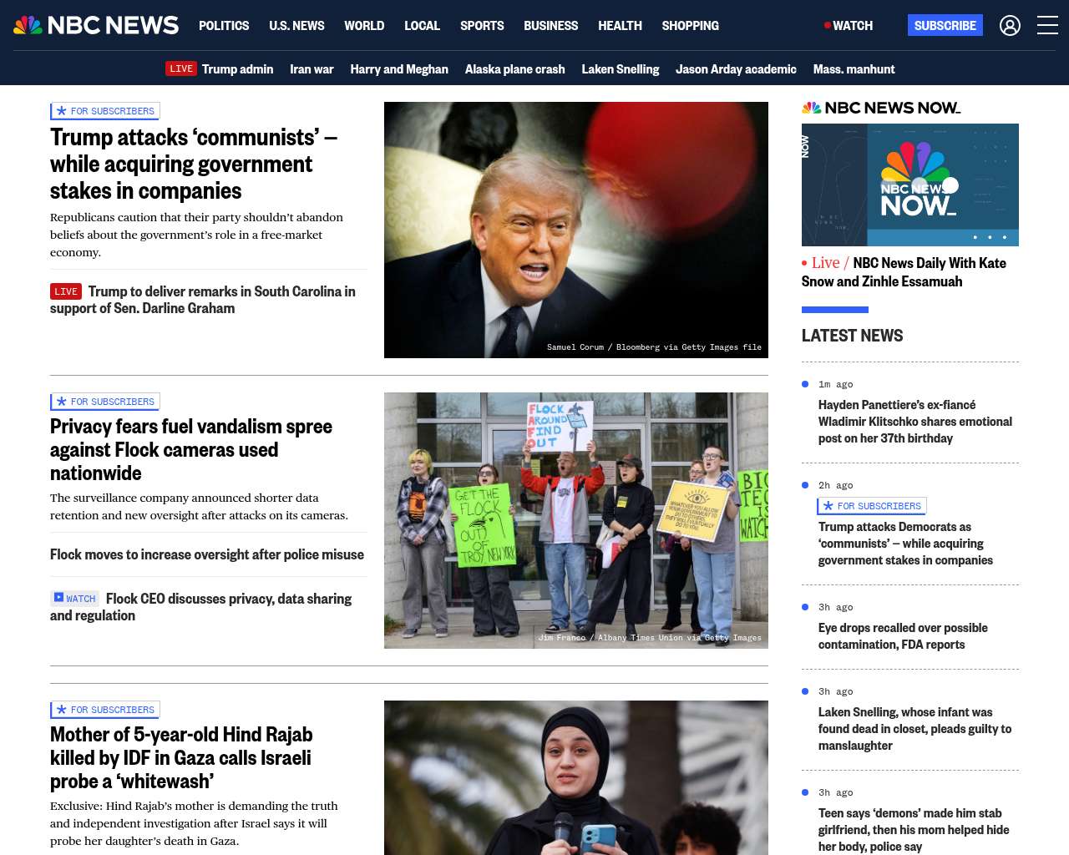Click the NBC News Now header logo
Image resolution: width=1069 pixels, height=855 pixels.
point(881,108)
